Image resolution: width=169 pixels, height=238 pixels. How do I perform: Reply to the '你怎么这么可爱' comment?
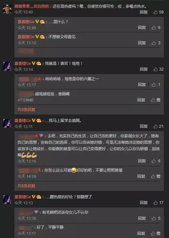[141, 176]
